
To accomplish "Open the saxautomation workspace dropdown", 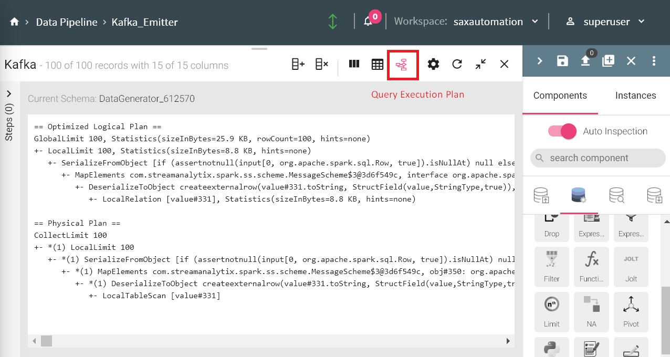I will click(x=496, y=22).
